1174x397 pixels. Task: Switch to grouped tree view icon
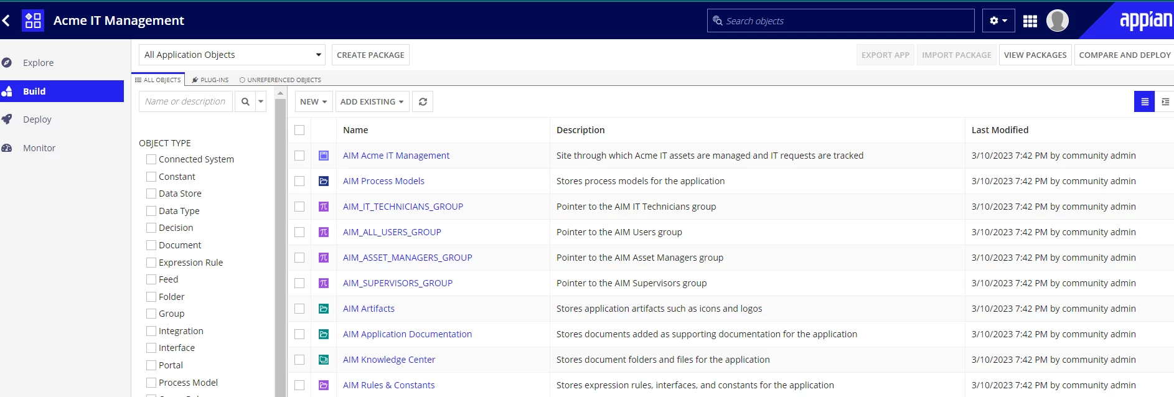pos(1165,101)
